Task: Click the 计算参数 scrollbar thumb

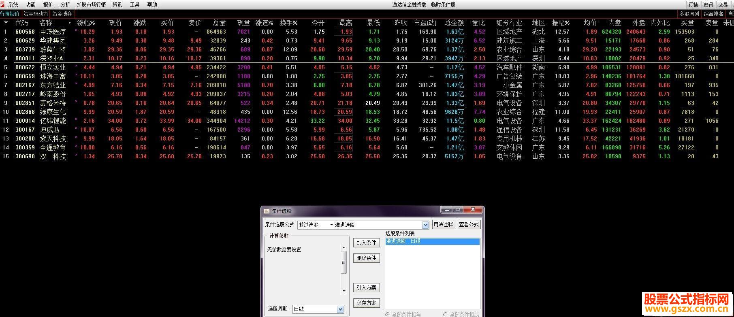Action: (x=344, y=262)
